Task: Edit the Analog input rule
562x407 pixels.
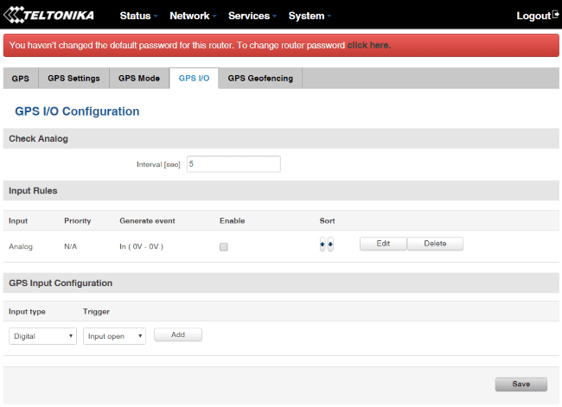Action: 383,244
